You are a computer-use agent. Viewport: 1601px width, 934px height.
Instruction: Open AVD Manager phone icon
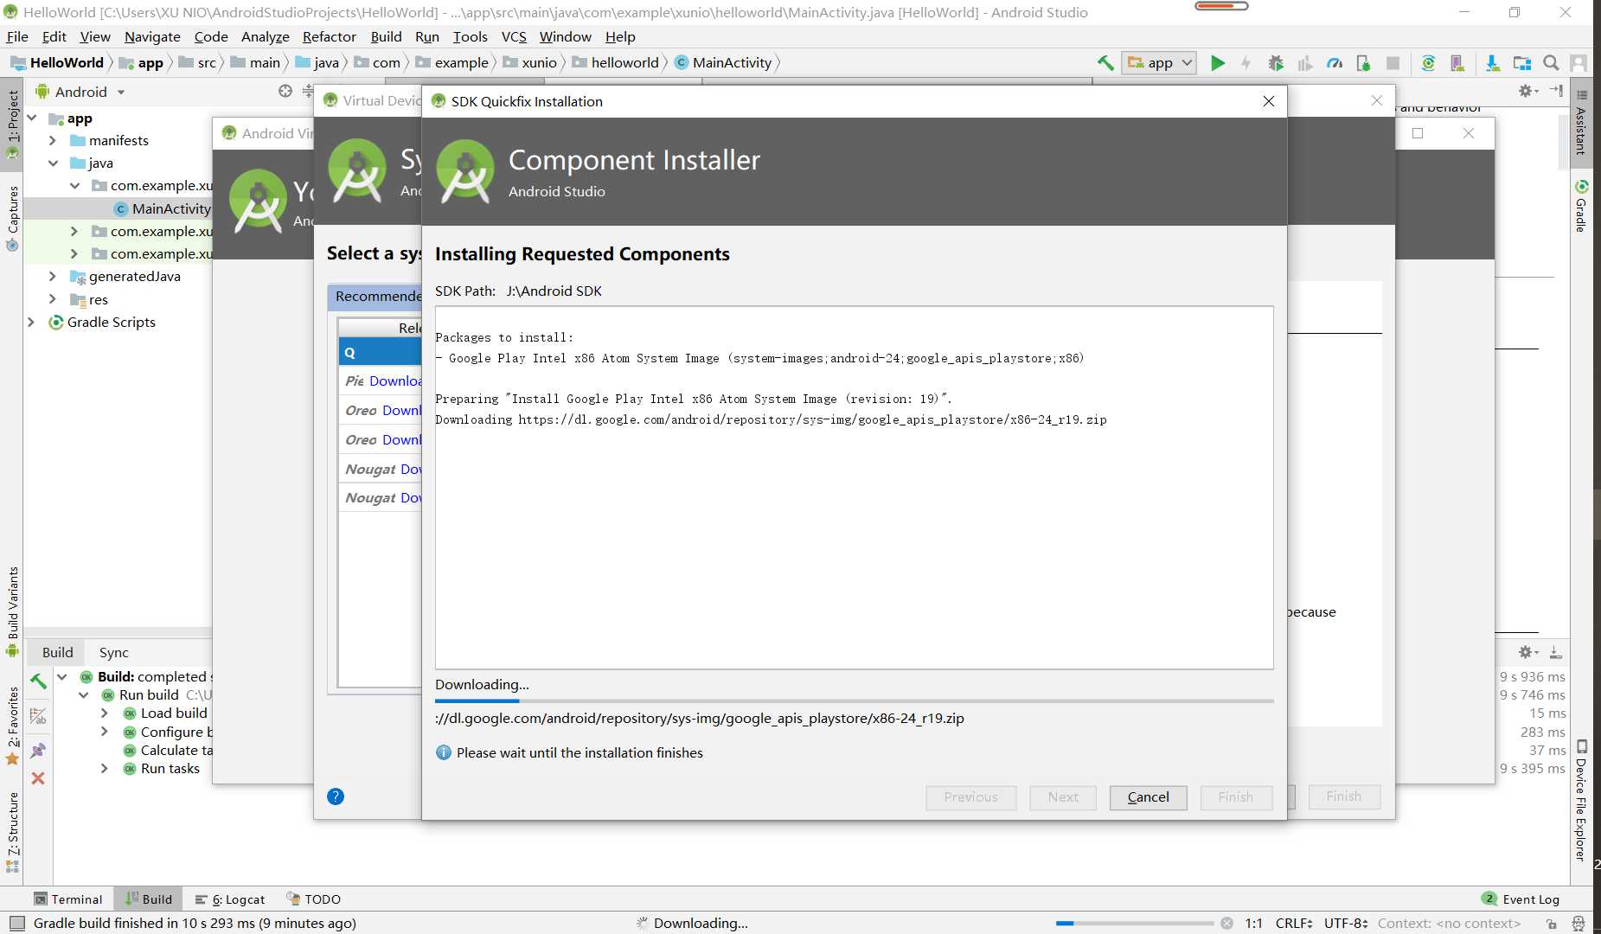click(x=1457, y=62)
